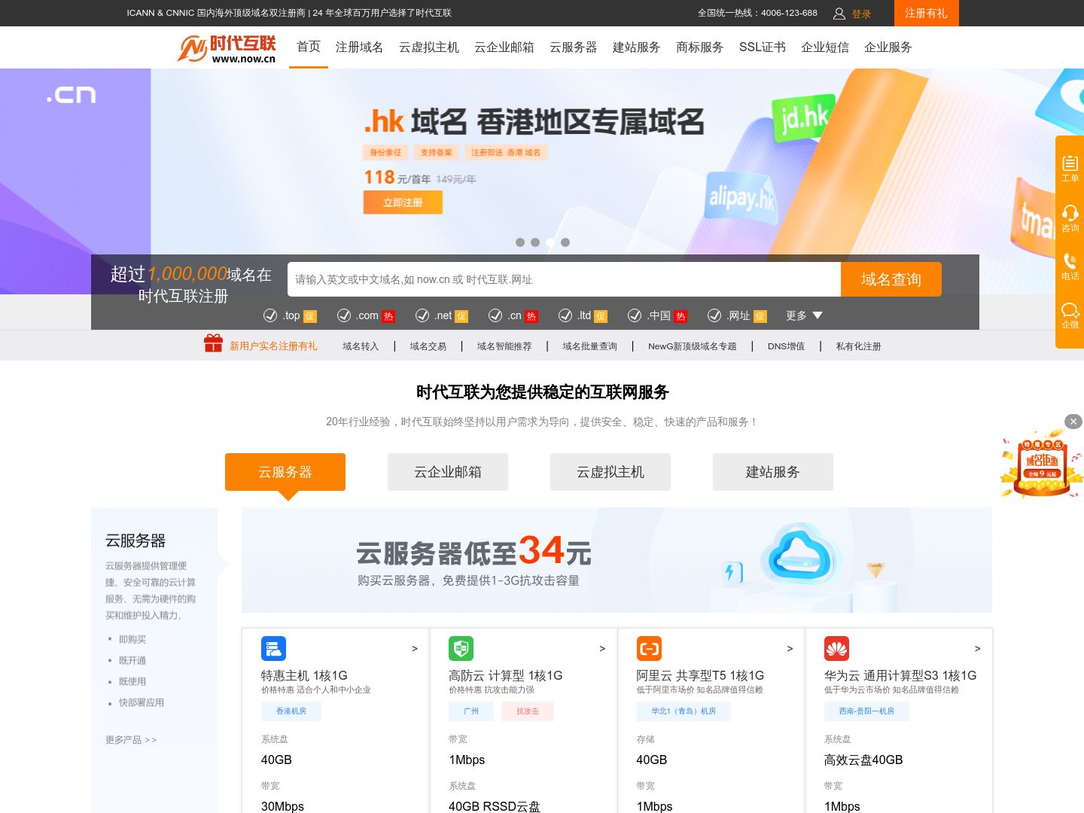Open the 企业服务 nav menu
Image resolution: width=1084 pixels, height=813 pixels.
point(888,47)
